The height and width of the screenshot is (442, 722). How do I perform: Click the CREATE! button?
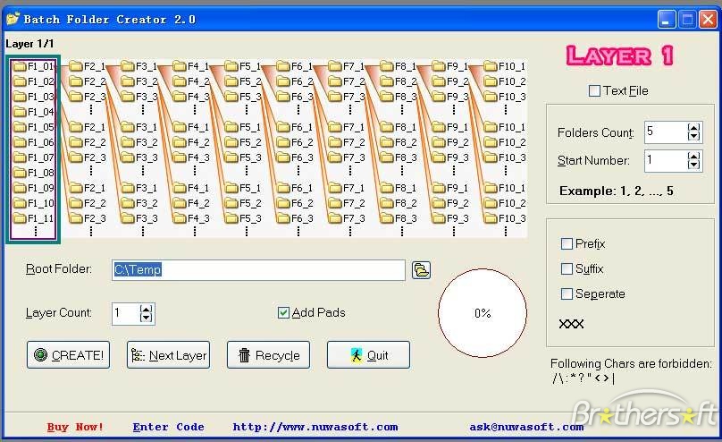[x=68, y=355]
